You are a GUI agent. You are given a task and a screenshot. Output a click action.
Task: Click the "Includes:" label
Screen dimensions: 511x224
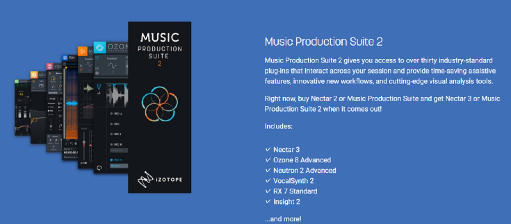278,127
